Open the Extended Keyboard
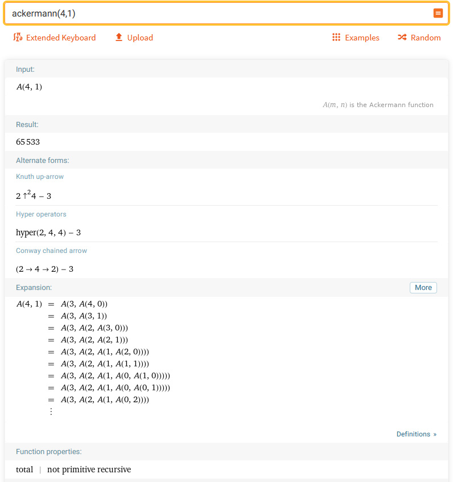 (54, 38)
